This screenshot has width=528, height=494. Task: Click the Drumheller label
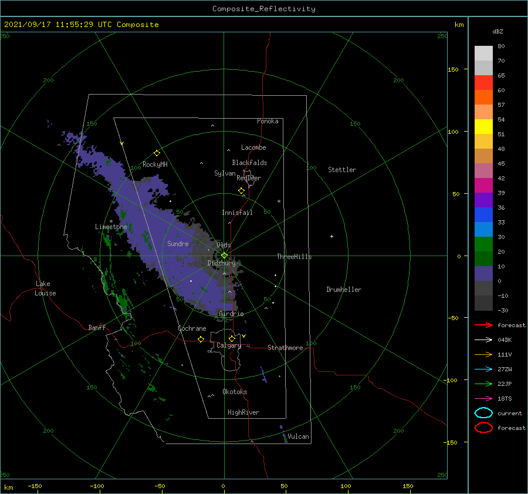click(344, 290)
